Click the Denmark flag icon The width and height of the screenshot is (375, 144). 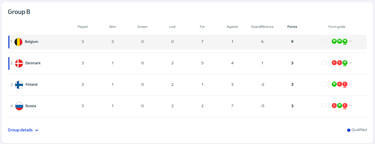point(19,63)
